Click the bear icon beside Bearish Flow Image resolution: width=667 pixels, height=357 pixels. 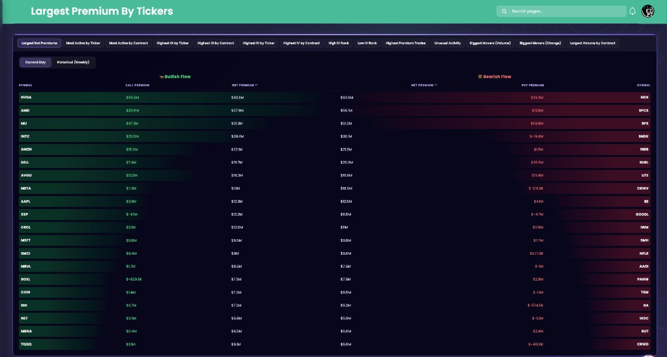click(x=480, y=77)
